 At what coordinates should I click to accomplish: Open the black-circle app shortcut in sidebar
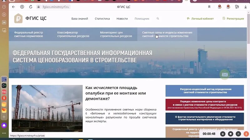click(4, 86)
